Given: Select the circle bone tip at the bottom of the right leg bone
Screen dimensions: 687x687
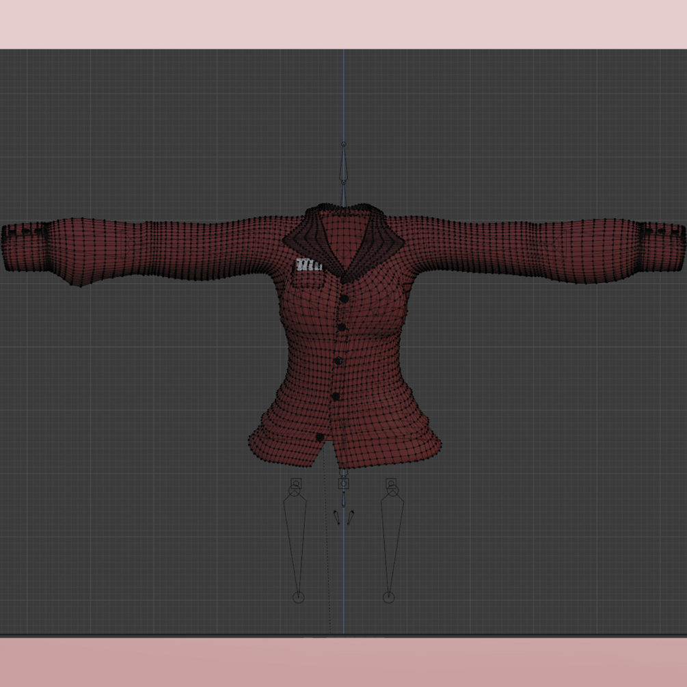Looking at the screenshot, I should [389, 597].
